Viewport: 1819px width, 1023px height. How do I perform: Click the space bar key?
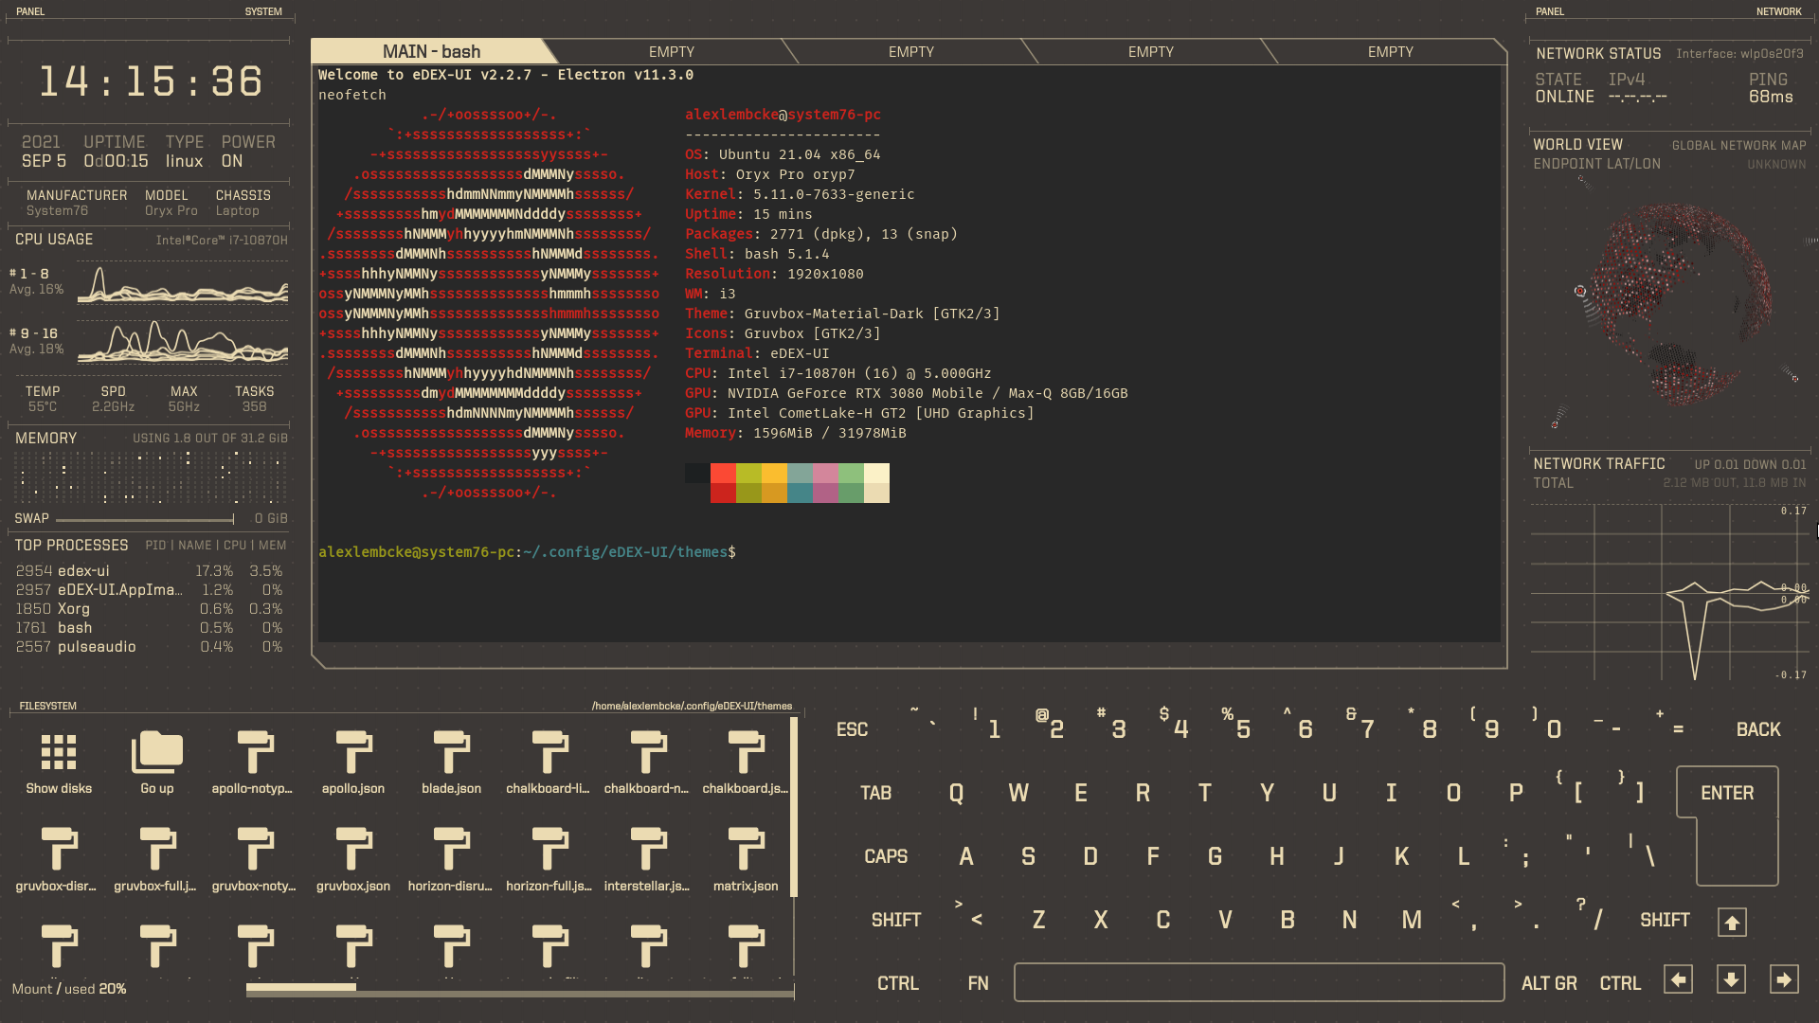point(1259,982)
